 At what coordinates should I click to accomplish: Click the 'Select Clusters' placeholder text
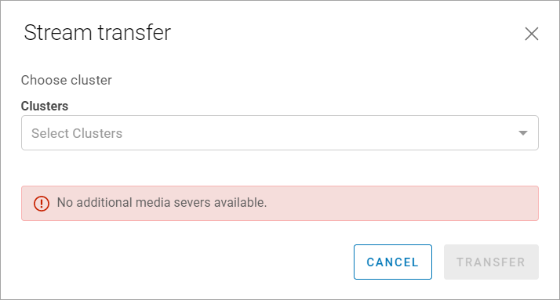coord(77,133)
